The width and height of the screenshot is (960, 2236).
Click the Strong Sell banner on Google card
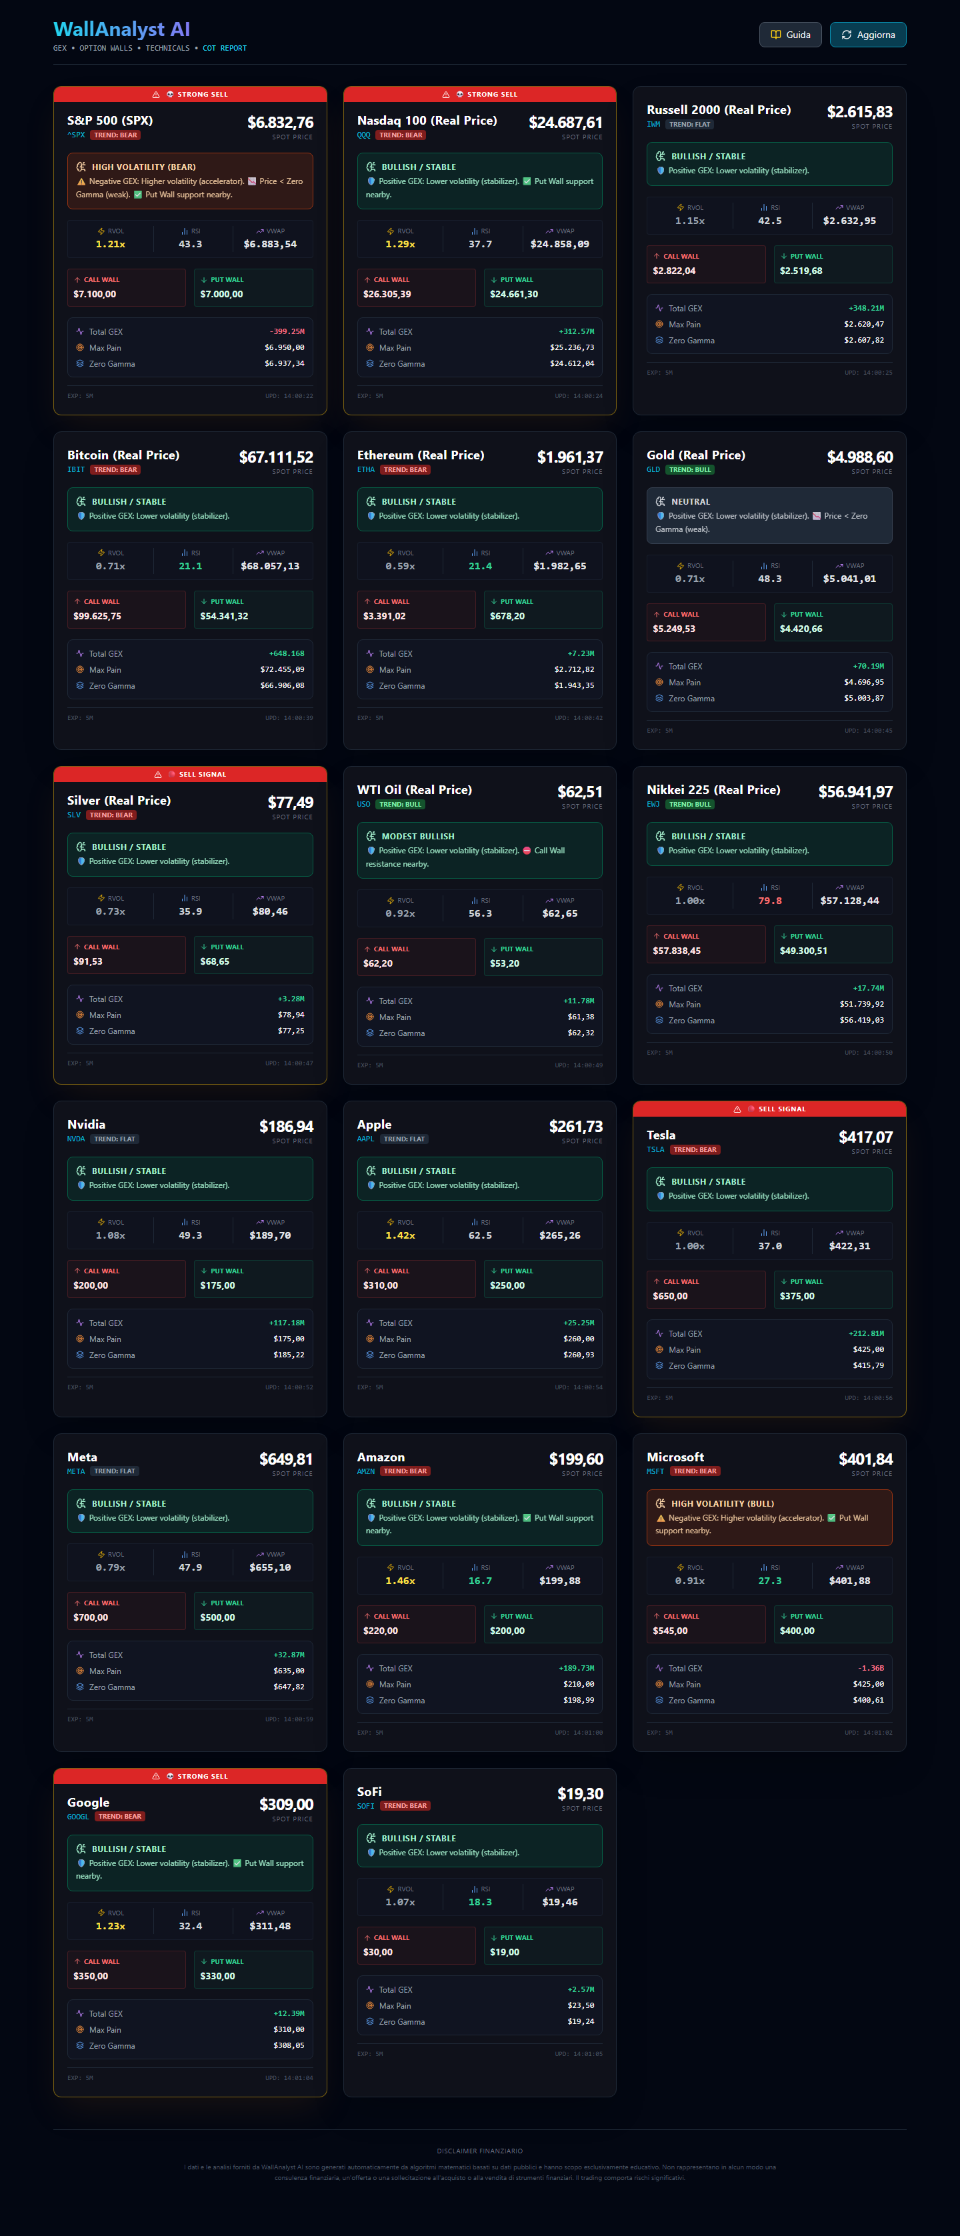coord(190,1776)
